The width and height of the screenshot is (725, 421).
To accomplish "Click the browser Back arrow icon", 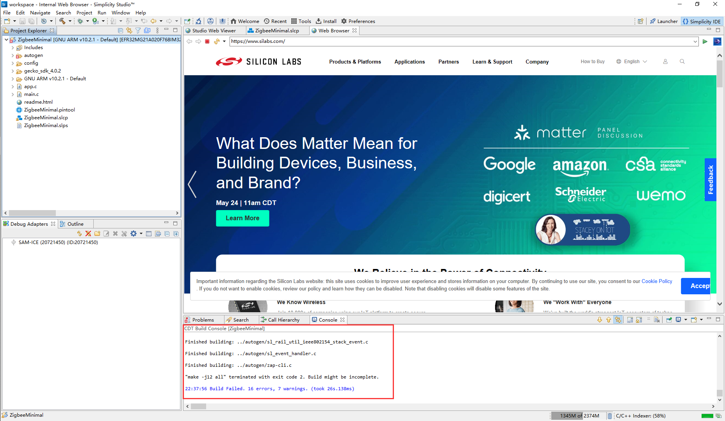I will [189, 41].
